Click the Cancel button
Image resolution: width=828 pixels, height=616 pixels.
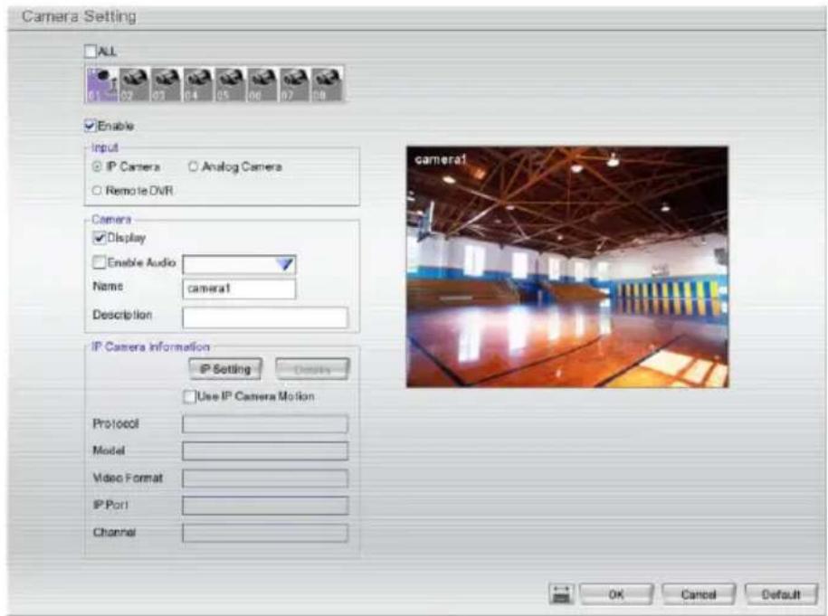click(698, 594)
